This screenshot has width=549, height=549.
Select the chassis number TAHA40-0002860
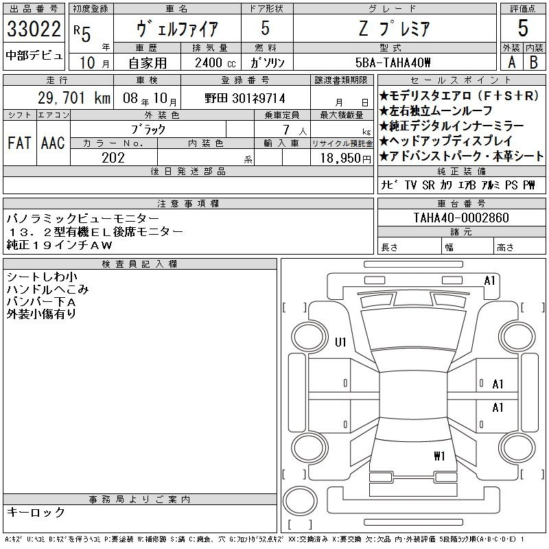point(461,218)
